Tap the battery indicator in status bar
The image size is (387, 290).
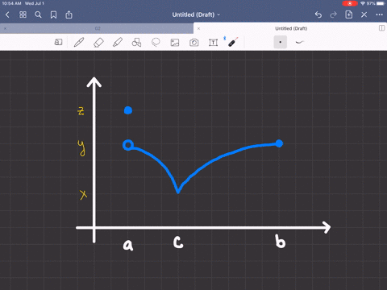(x=381, y=3)
